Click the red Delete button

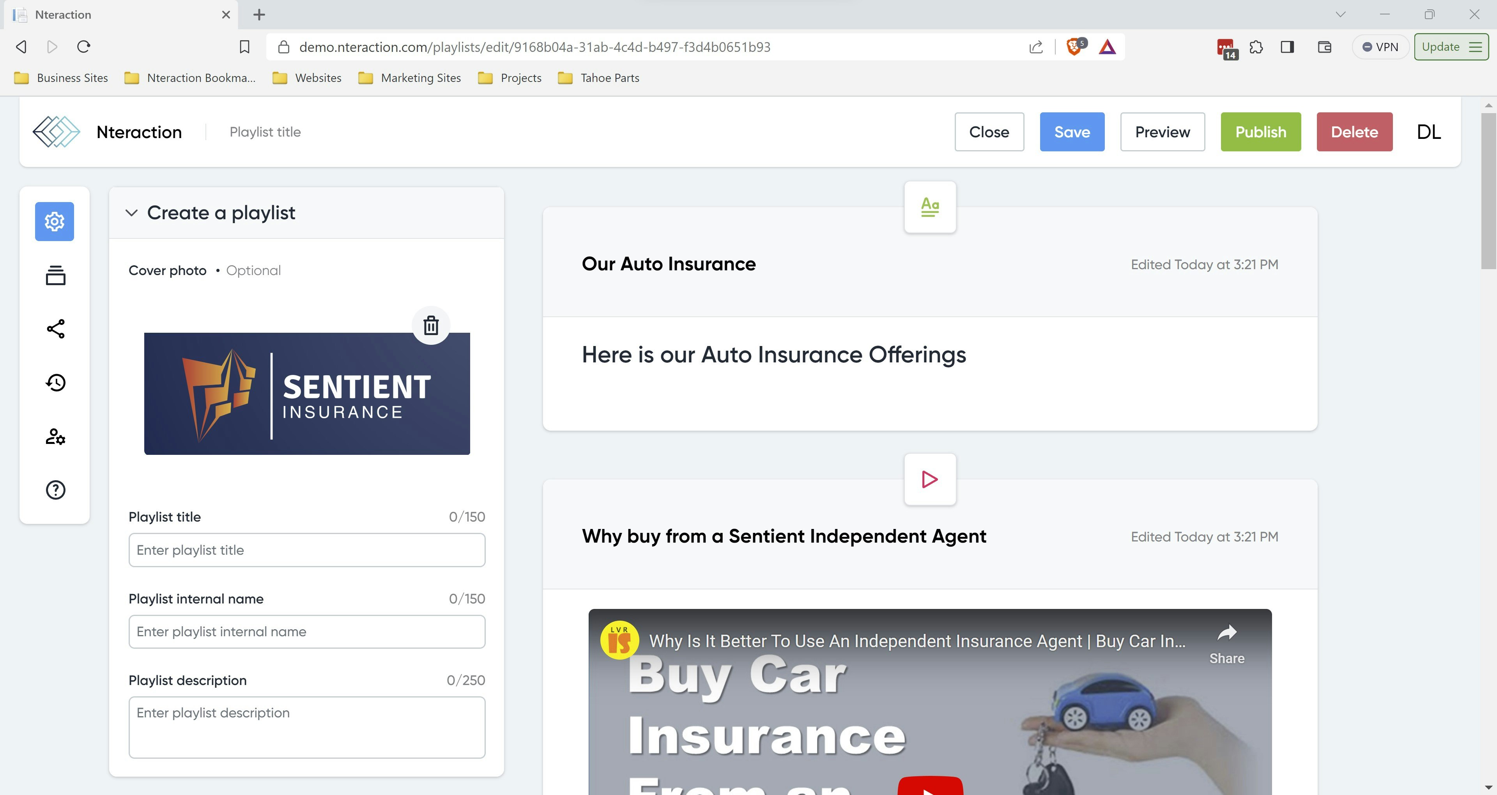point(1354,132)
